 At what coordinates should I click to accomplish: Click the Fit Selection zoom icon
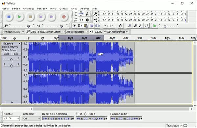141,26
